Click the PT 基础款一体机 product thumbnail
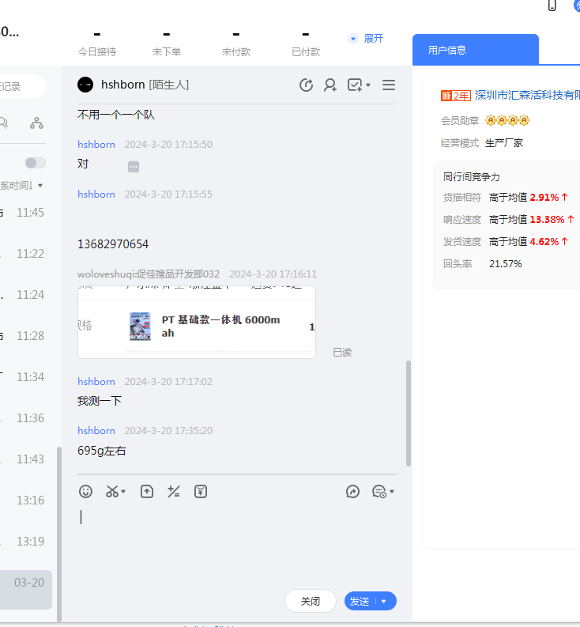 point(140,326)
